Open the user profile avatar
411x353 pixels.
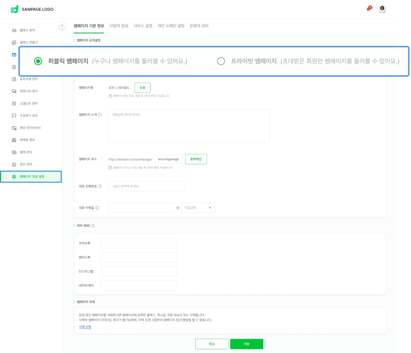click(x=382, y=9)
